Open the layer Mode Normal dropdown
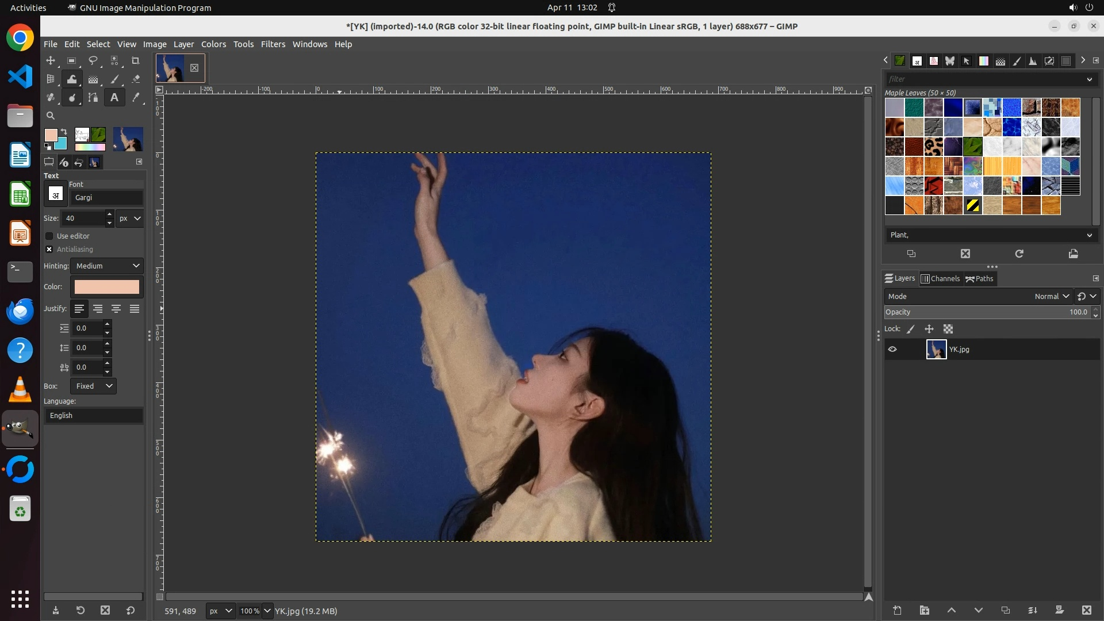 1051,297
